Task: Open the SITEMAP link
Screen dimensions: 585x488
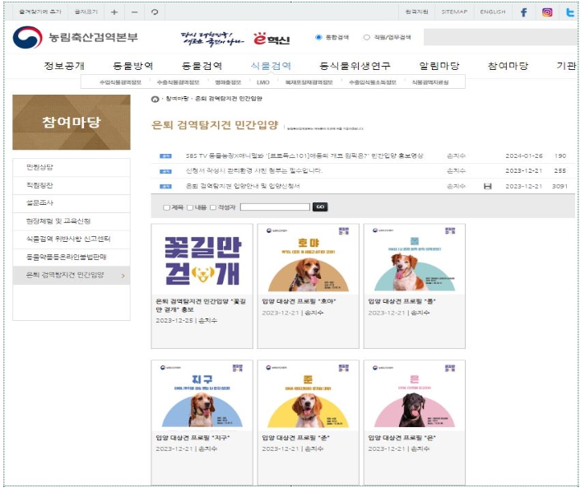Action: tap(454, 12)
